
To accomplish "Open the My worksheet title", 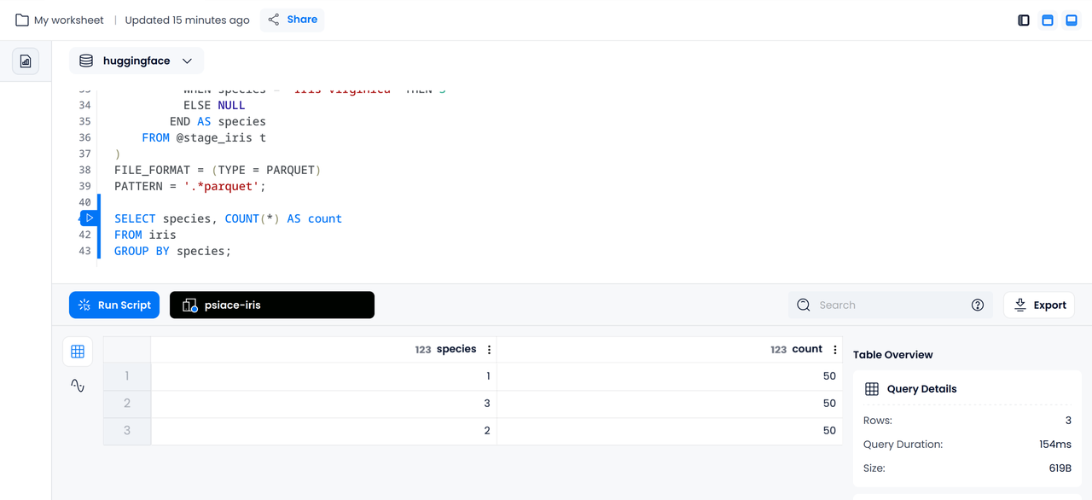I will point(69,20).
